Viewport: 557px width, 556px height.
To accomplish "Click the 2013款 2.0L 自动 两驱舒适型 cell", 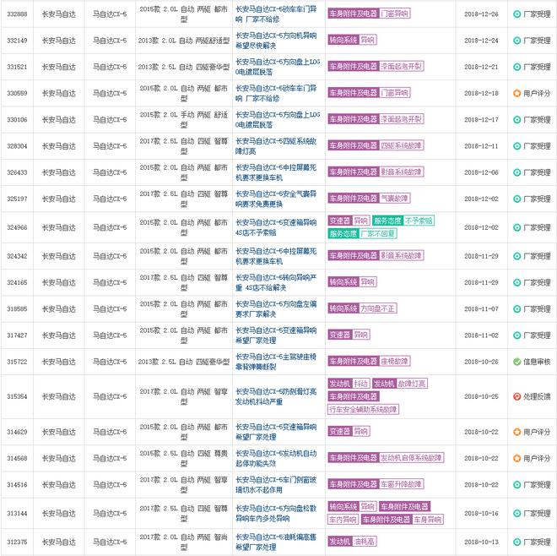I will click(x=184, y=41).
